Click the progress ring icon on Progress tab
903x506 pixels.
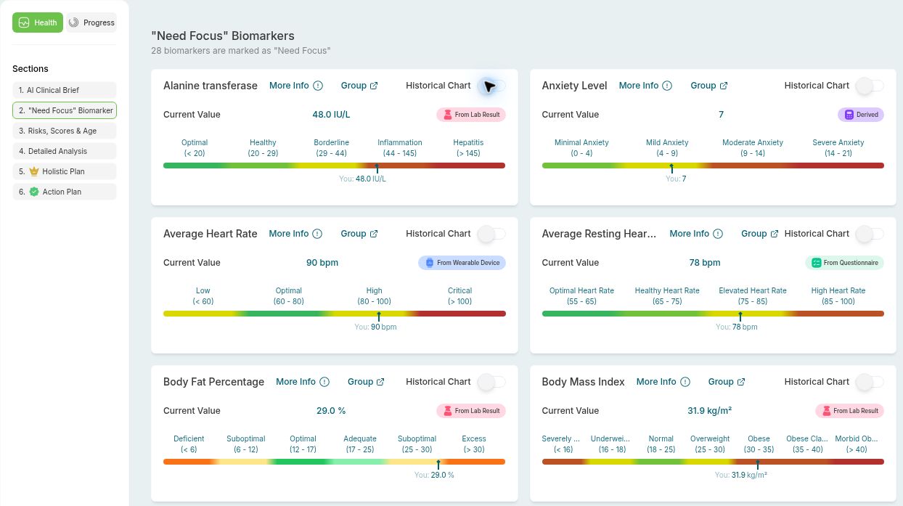[x=73, y=23]
